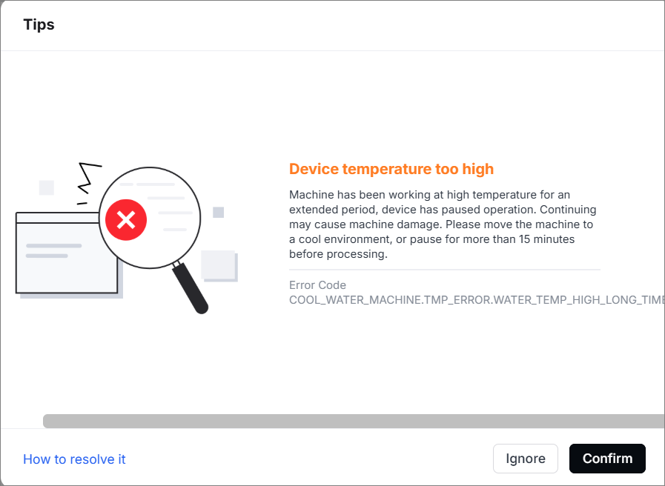Image resolution: width=665 pixels, height=486 pixels.
Task: Click the window illustration body
Action: [67, 263]
